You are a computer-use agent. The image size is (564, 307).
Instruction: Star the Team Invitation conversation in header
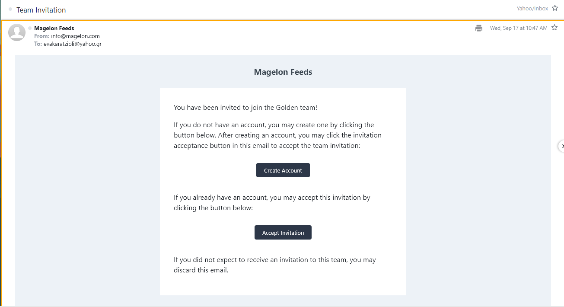click(x=555, y=8)
